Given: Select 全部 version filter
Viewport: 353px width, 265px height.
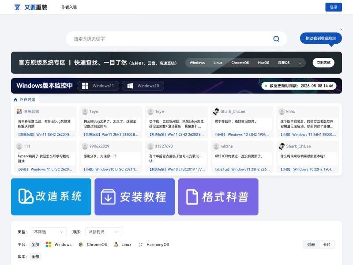Looking at the screenshot, I should point(35,257).
